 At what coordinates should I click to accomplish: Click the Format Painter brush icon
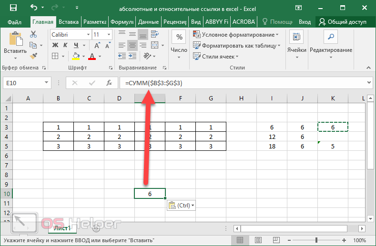[33, 56]
